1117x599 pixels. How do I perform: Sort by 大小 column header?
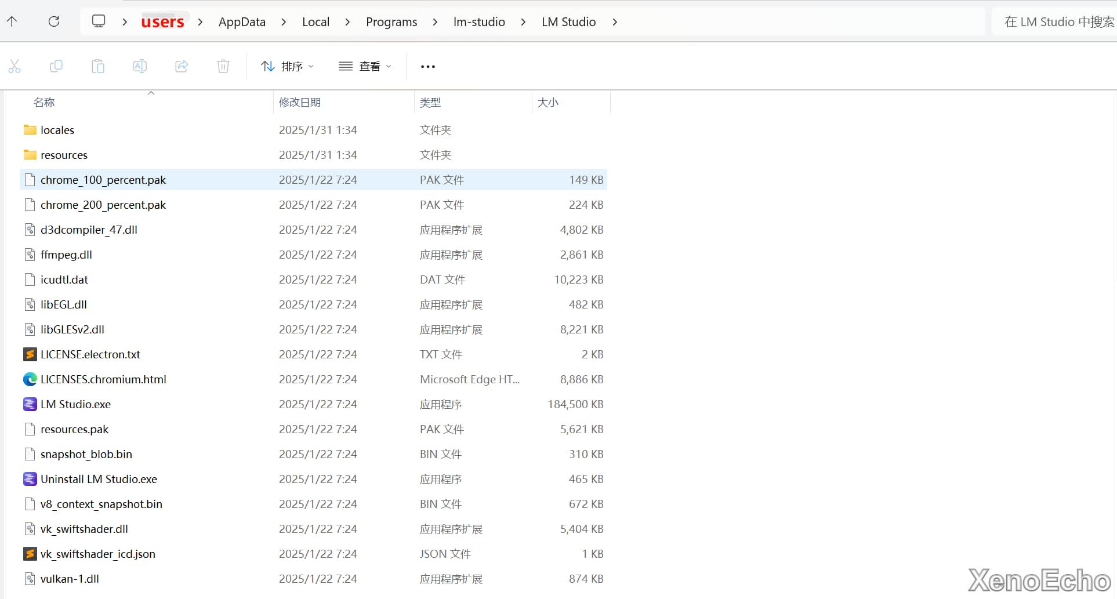click(x=547, y=103)
